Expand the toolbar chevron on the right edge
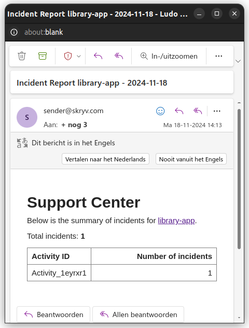Image resolution: width=249 pixels, height=328 pixels. tap(238, 61)
